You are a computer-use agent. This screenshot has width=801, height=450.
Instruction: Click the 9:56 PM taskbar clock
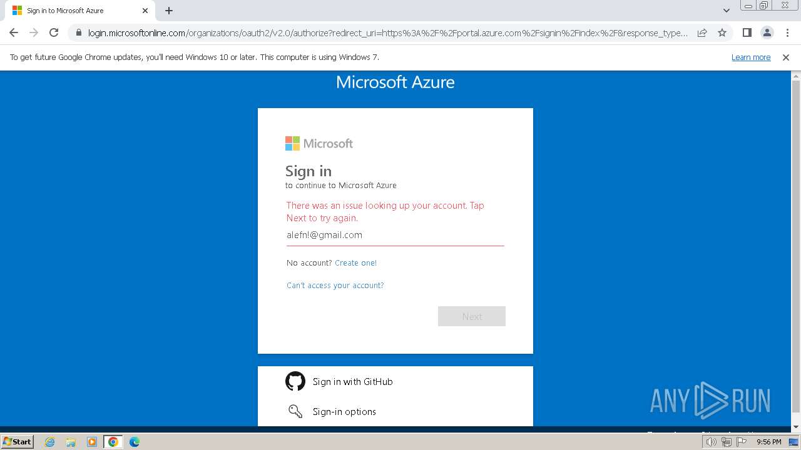coord(768,442)
